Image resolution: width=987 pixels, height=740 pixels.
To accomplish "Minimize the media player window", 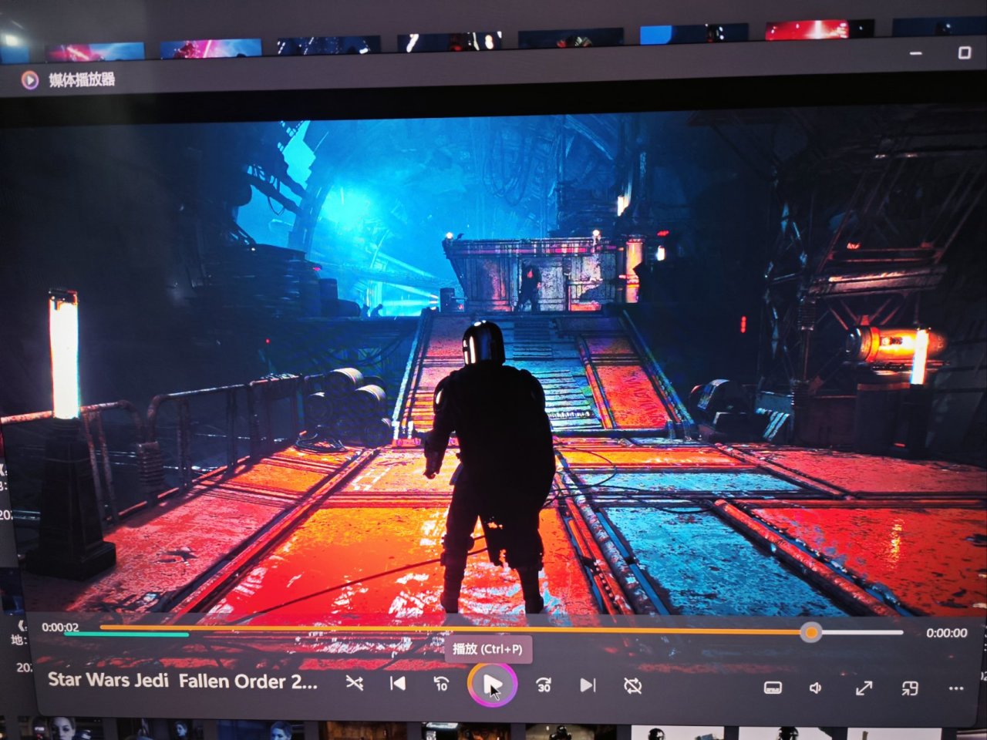I will click(x=916, y=54).
